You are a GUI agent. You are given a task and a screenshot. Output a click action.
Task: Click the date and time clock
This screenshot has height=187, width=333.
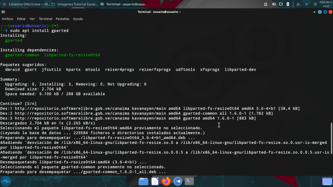[x=326, y=4]
